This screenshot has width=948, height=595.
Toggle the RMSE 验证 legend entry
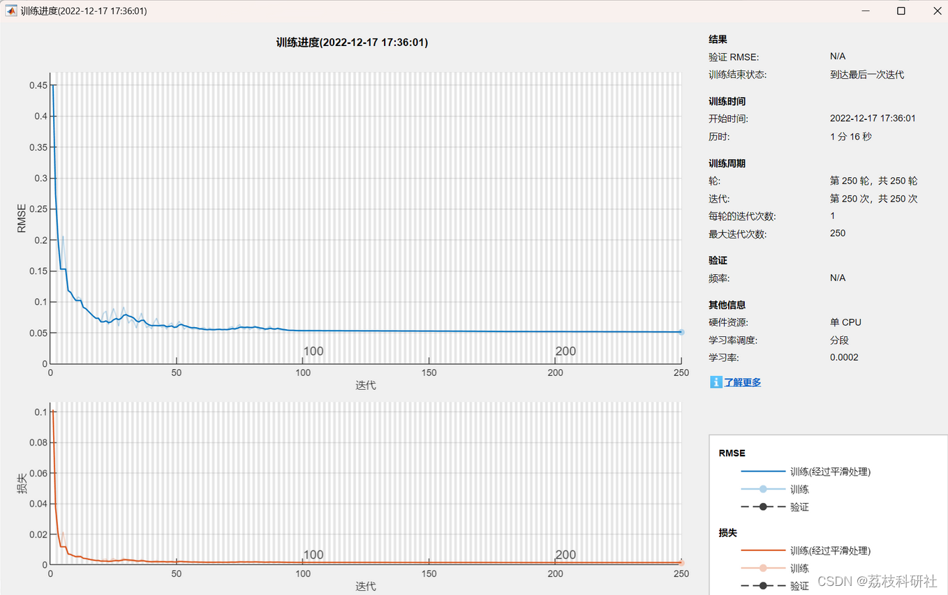(799, 506)
